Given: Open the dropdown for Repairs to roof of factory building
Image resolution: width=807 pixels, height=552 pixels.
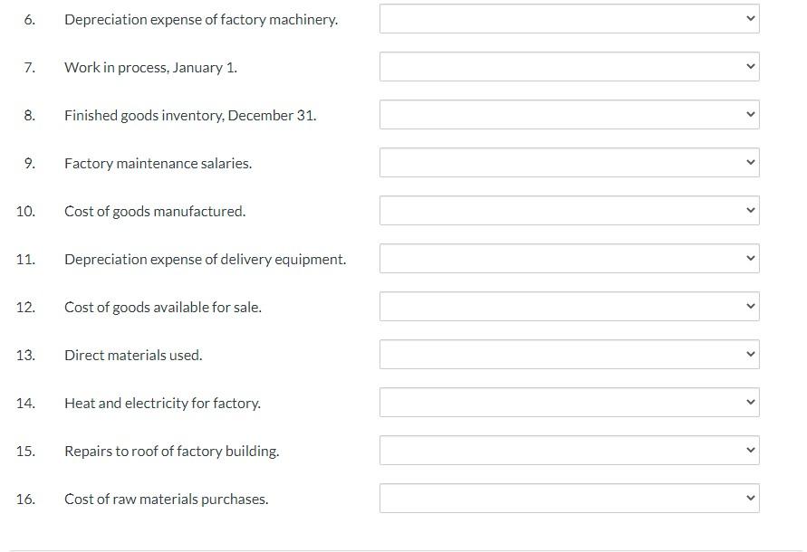Looking at the screenshot, I should tap(569, 450).
